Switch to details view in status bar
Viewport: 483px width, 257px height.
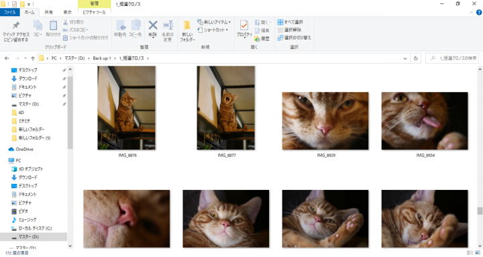click(x=470, y=253)
